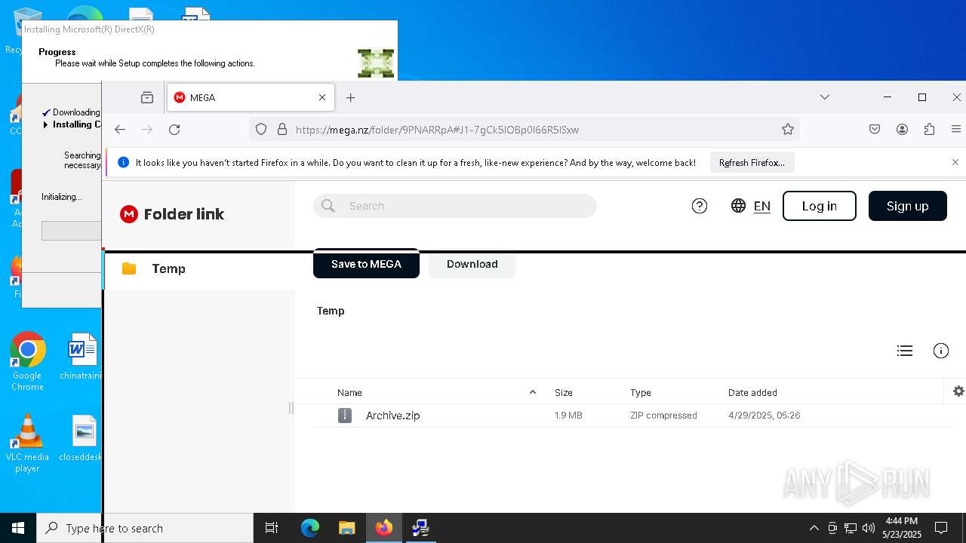Screen dimensions: 966x543
Task: Open File Explorer from taskbar
Action: pyautogui.click(x=346, y=528)
